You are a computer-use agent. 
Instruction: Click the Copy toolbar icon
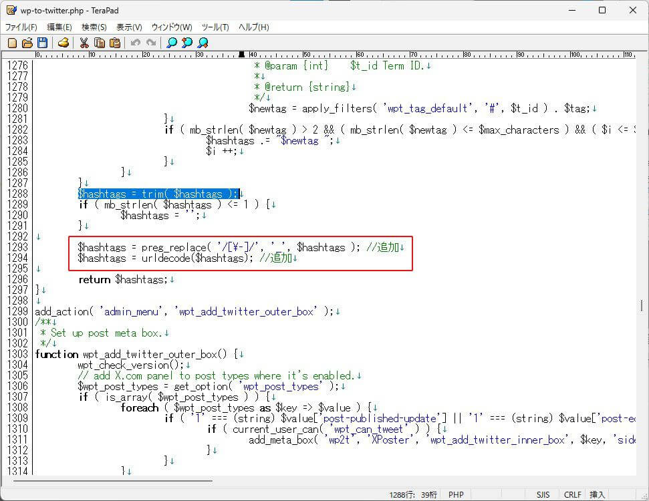[100, 43]
